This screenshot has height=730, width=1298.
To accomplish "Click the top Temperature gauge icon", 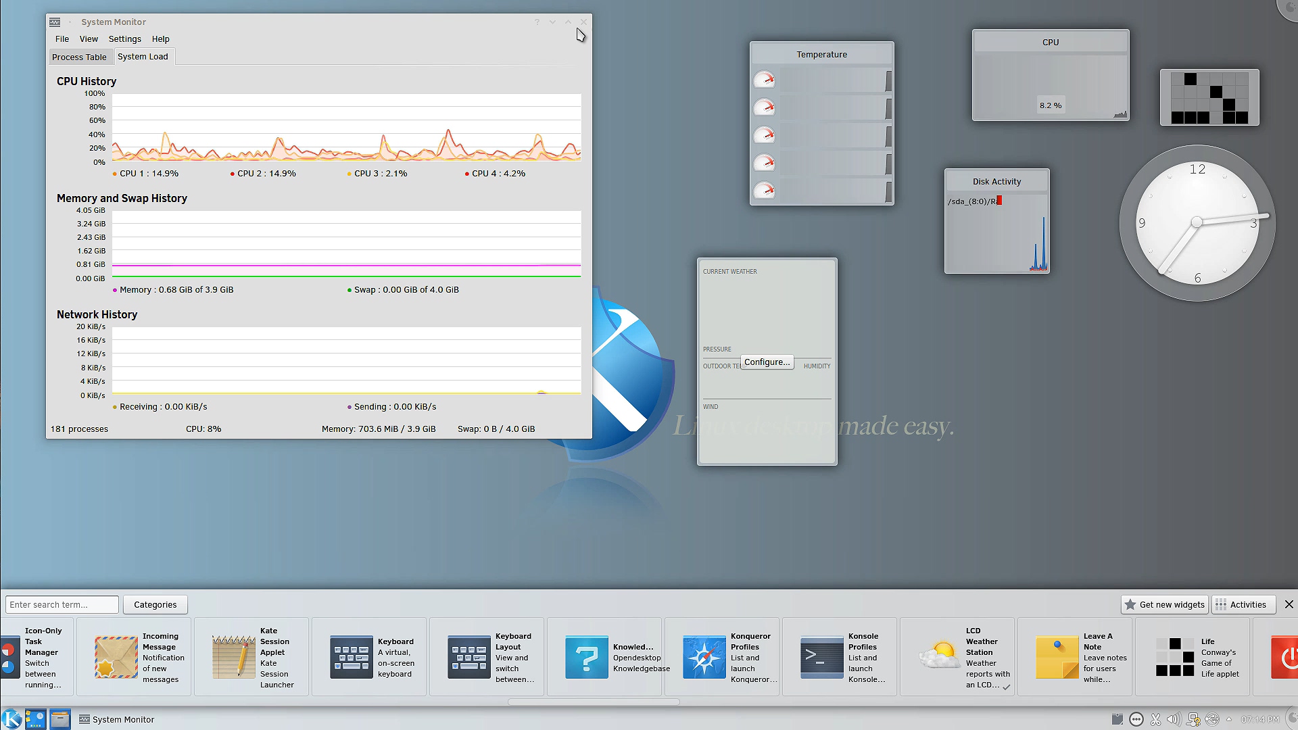I will [x=765, y=80].
